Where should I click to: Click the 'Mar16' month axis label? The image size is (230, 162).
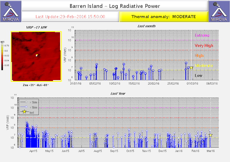tap(211, 151)
